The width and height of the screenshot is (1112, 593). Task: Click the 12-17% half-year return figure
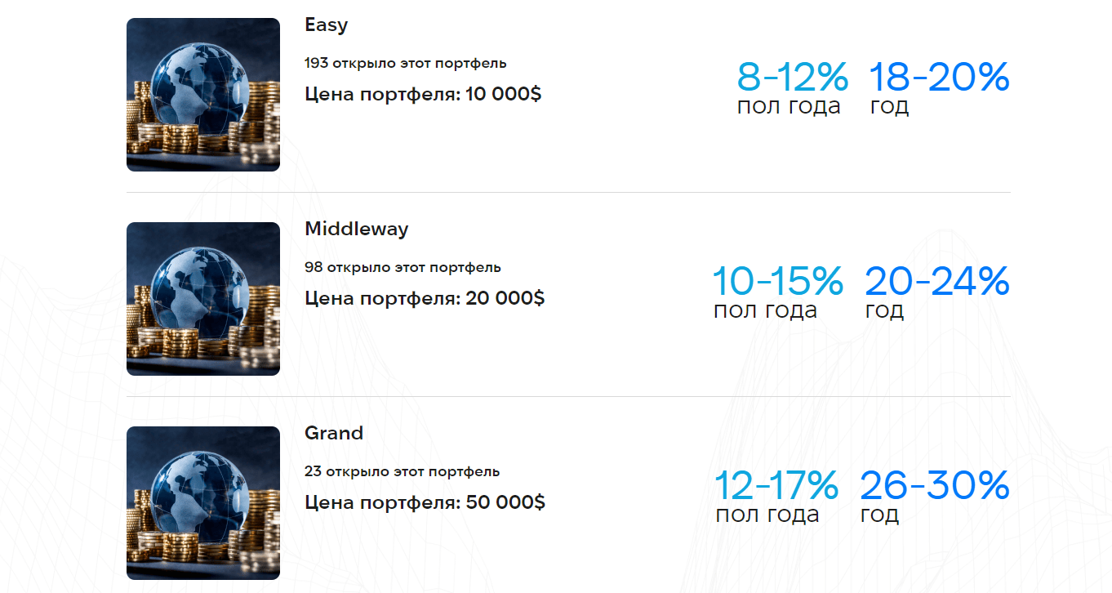(x=776, y=486)
